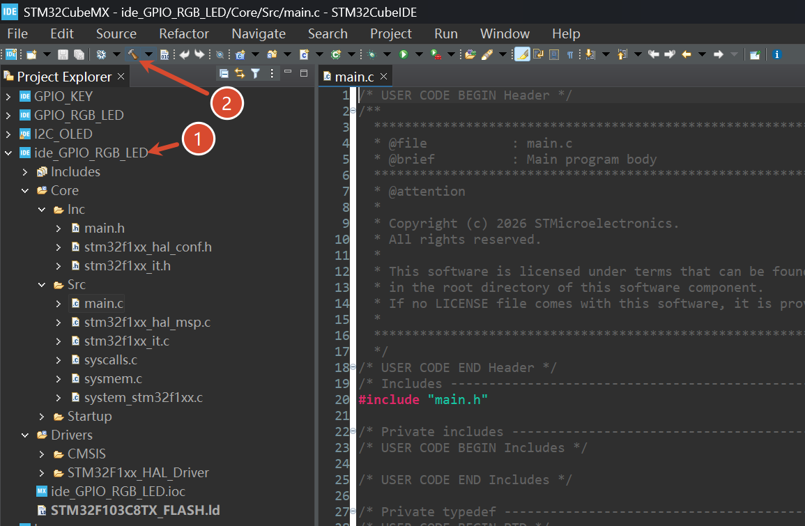Image resolution: width=805 pixels, height=526 pixels.
Task: Close the Project Explorer view
Action: click(x=121, y=77)
